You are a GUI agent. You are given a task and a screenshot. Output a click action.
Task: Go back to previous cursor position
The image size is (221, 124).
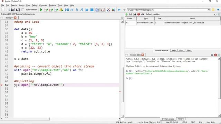click(x=119, y=10)
